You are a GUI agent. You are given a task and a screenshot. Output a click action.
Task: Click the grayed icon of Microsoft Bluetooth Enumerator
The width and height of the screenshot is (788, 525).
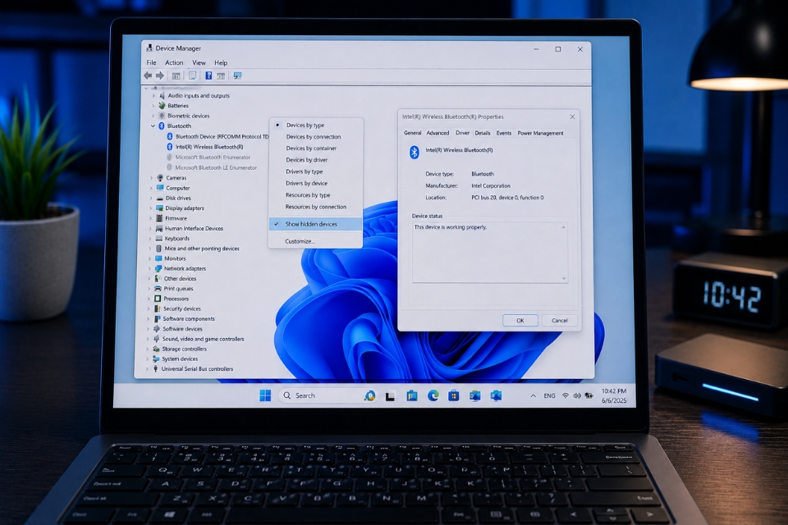169,157
